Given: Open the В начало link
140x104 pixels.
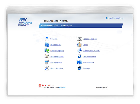Looking at the screenshot, I should 54,39.
